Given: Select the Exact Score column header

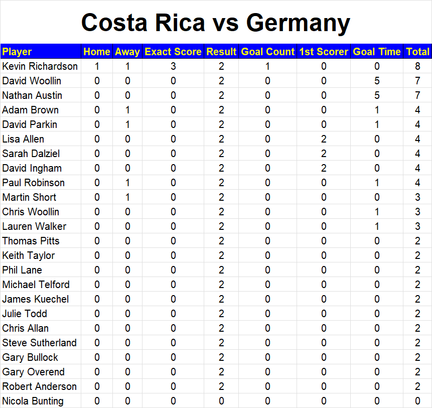Looking at the screenshot, I should click(173, 52).
